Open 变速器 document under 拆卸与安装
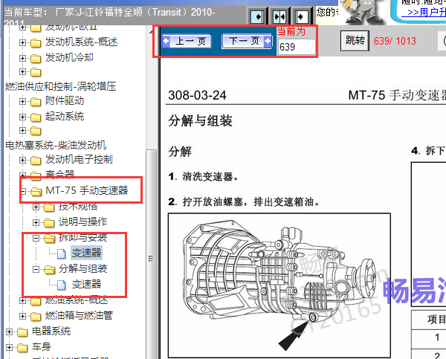Viewport: 446px width, 359px height. point(86,253)
